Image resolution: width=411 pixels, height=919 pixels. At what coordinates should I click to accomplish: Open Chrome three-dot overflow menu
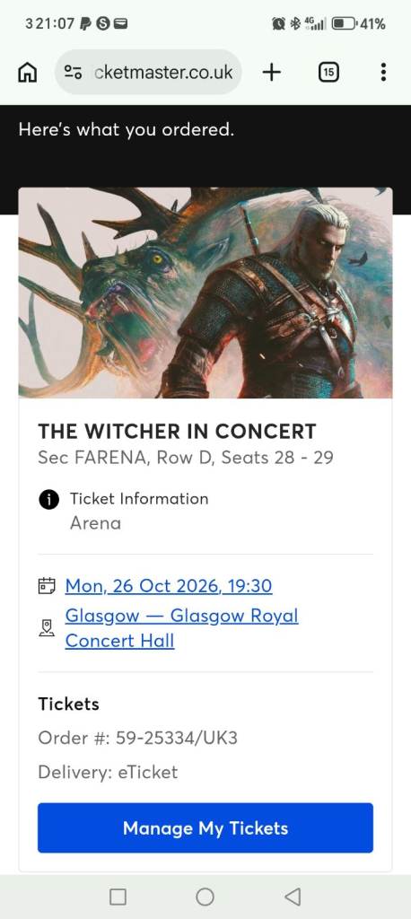(383, 73)
